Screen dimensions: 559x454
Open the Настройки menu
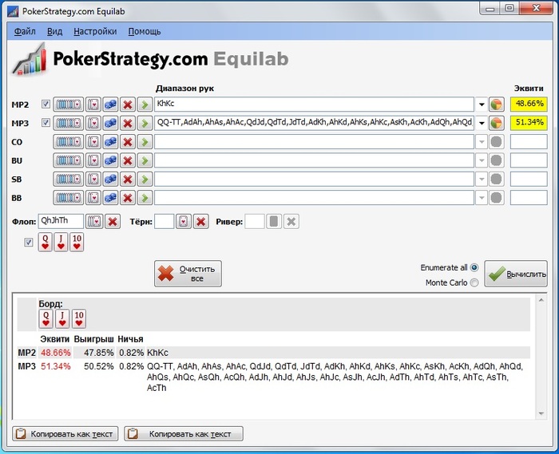coord(95,31)
